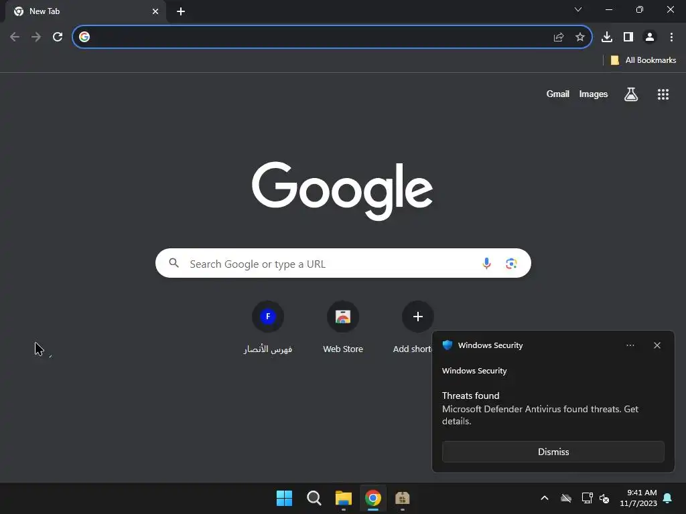This screenshot has width=686, height=514.
Task: Close the New Tab tab
Action: pyautogui.click(x=155, y=11)
